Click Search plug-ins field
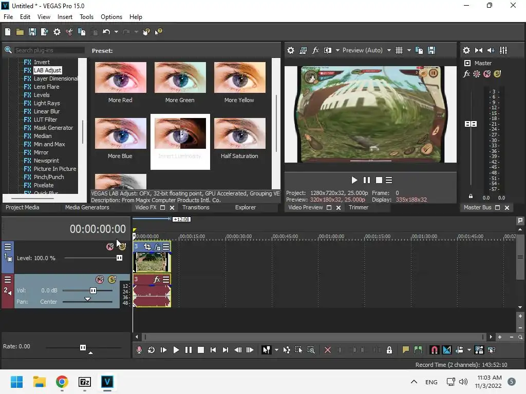Image resolution: width=526 pixels, height=394 pixels. coord(49,50)
